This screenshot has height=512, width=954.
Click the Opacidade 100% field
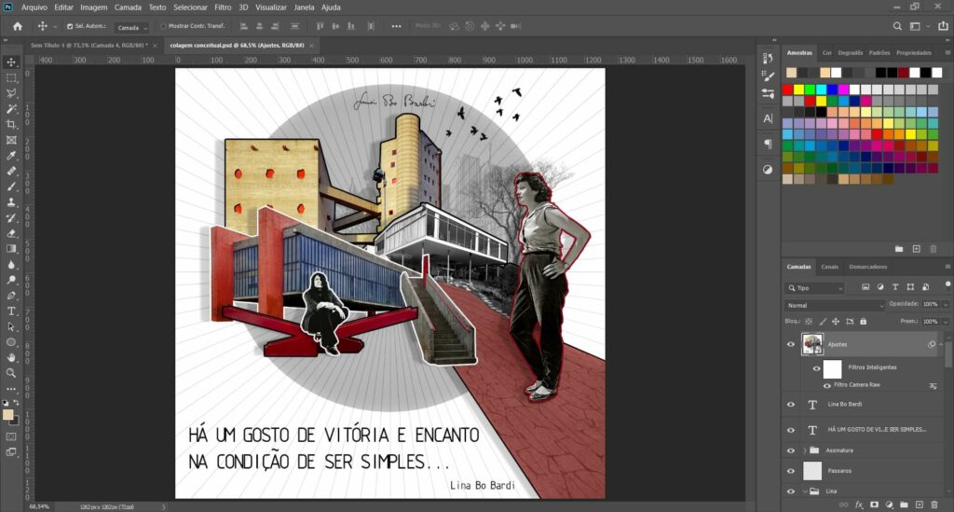pos(931,304)
